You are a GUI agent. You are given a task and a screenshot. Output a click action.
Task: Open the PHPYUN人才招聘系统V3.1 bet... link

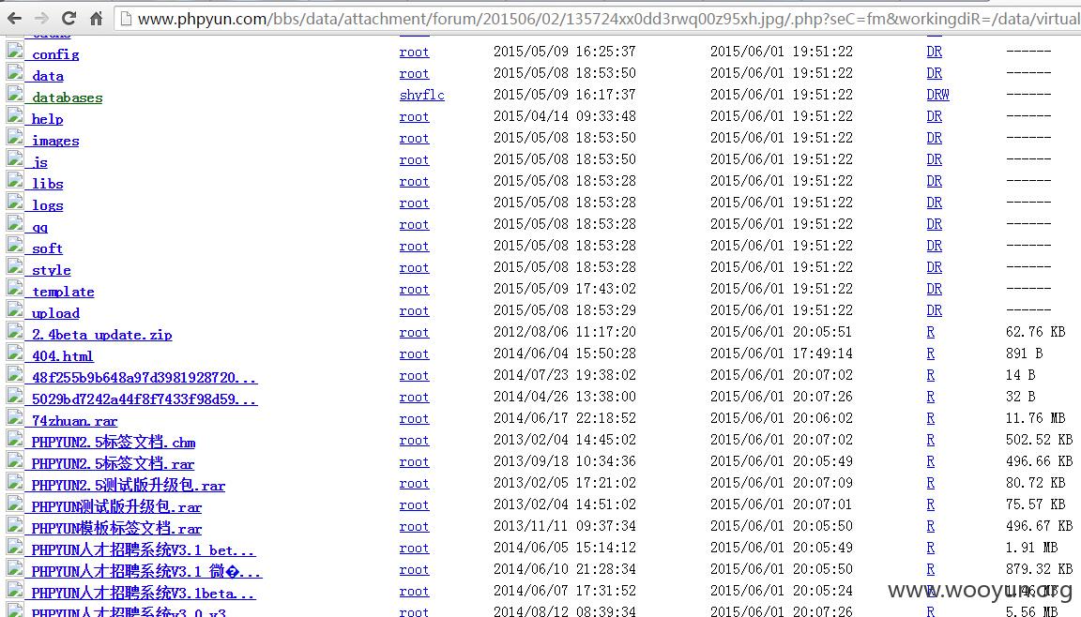tap(144, 550)
